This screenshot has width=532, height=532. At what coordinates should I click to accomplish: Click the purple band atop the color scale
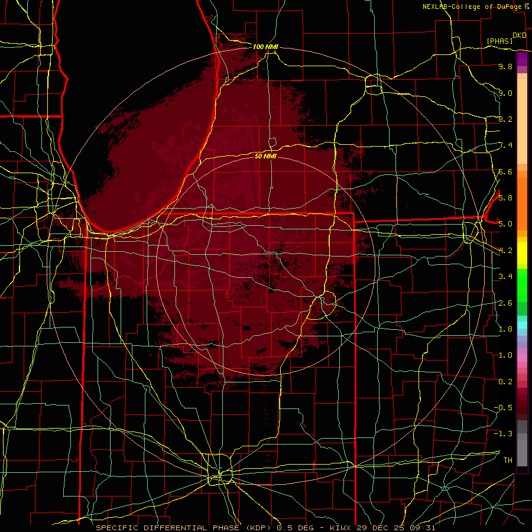tap(522, 59)
